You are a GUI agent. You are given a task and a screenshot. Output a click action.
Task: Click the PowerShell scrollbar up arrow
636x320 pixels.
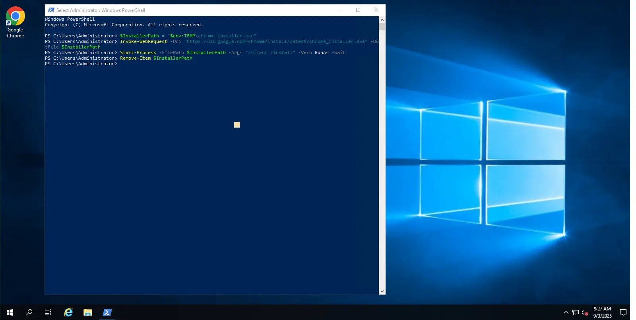[382, 19]
